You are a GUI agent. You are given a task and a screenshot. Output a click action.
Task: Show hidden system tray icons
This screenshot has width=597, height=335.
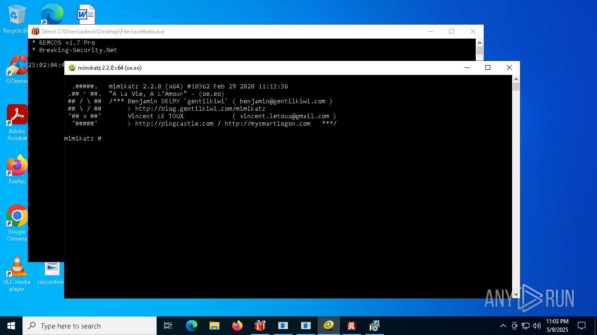503,326
